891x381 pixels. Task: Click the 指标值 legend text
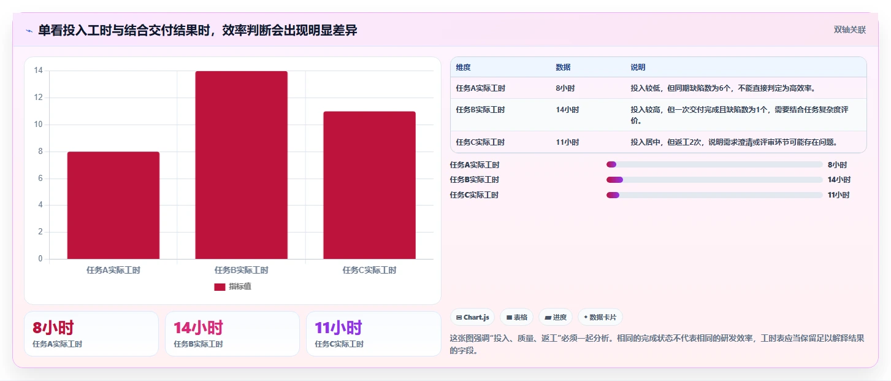[240, 287]
